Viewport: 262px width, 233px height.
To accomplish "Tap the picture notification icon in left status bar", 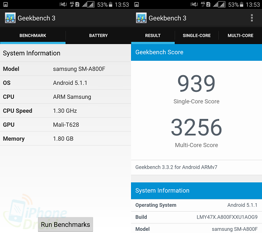I will (x=6, y=4).
